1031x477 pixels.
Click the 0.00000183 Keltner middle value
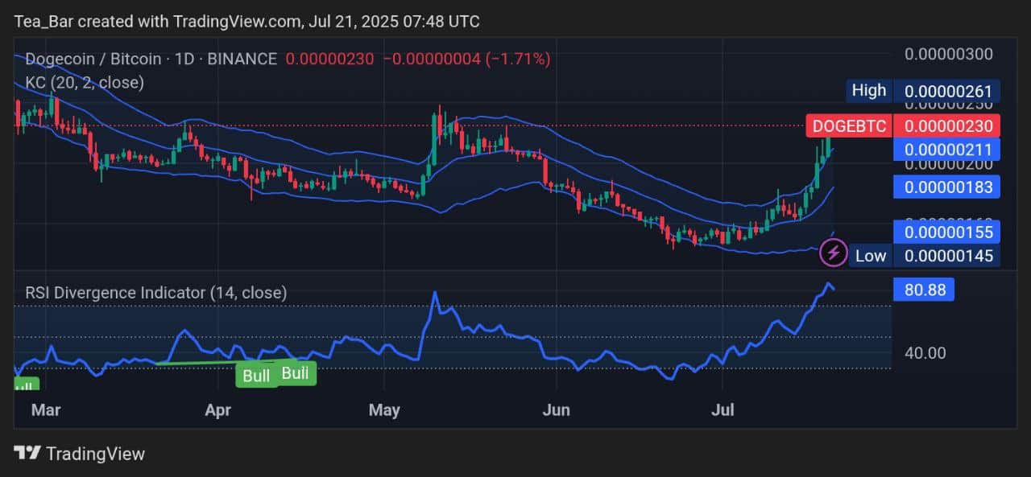click(947, 187)
